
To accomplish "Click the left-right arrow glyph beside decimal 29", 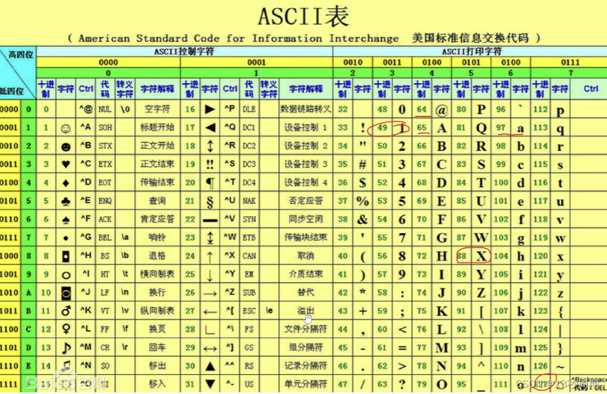I will (210, 348).
